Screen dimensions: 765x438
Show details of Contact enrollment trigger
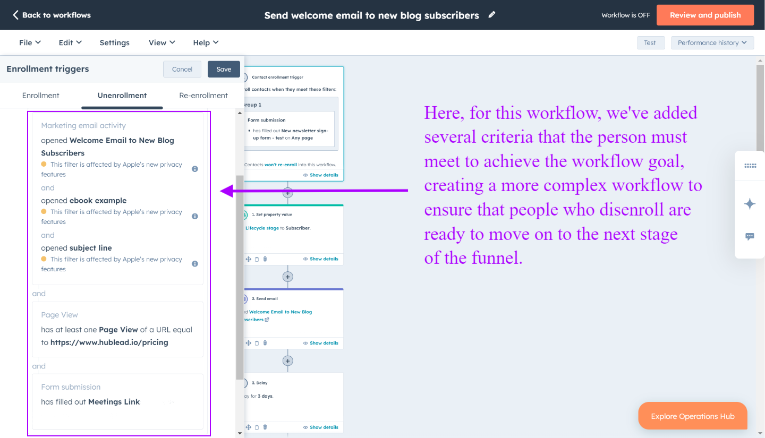click(320, 175)
